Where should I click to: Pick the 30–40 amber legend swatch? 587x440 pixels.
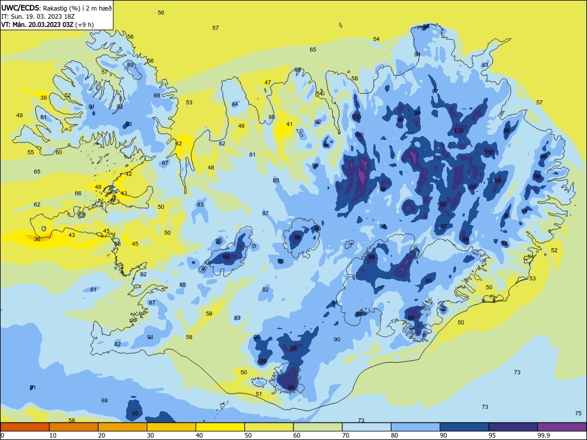tap(171, 427)
